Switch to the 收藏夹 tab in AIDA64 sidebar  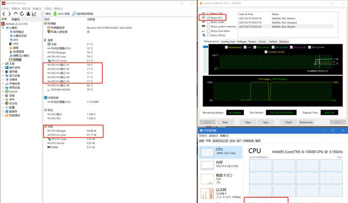pos(15,19)
